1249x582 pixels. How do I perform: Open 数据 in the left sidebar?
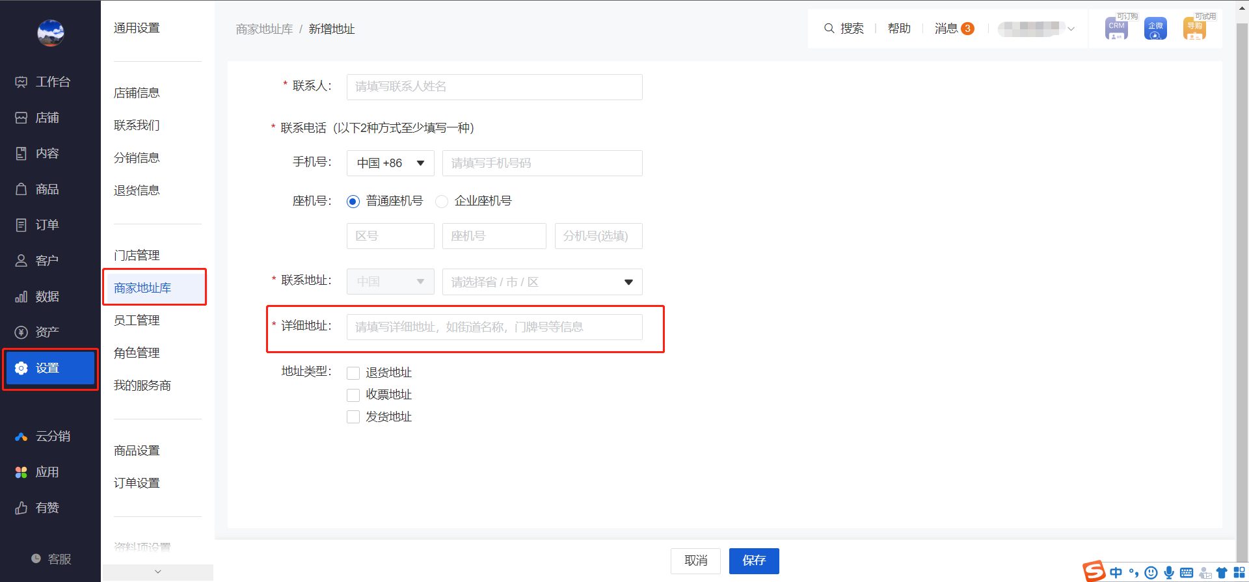37,297
